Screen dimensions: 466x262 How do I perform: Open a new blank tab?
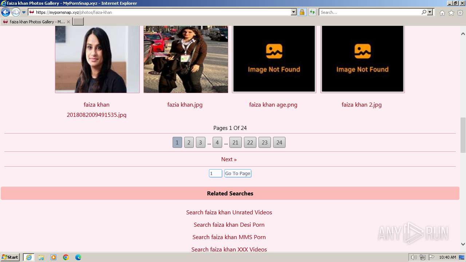pos(78,22)
